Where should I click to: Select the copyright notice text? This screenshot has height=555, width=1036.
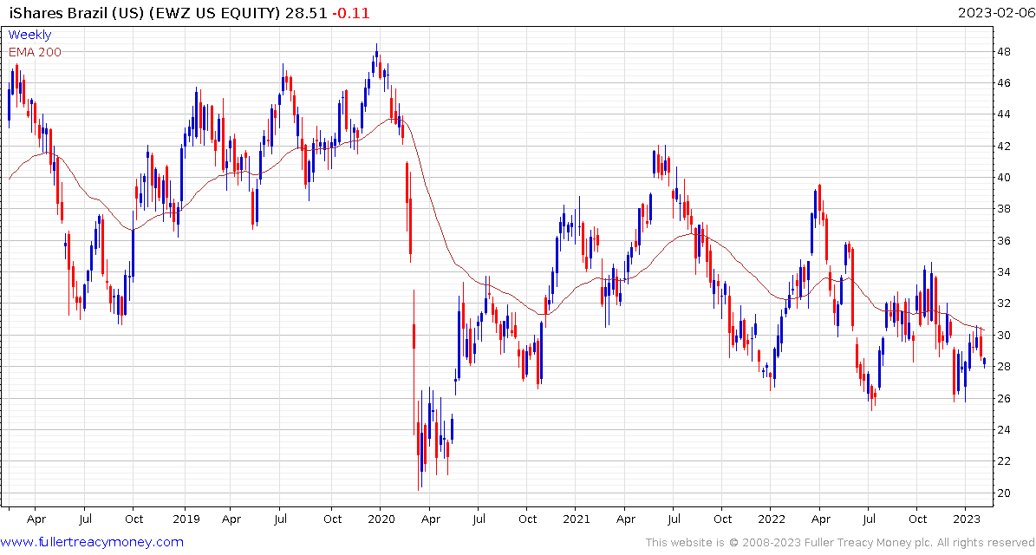pyautogui.click(x=840, y=543)
